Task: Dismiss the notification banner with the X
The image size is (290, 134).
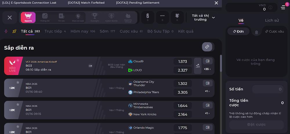Action: 216,3
